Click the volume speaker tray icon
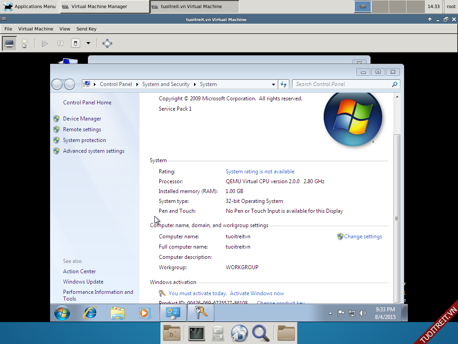 click(363, 313)
